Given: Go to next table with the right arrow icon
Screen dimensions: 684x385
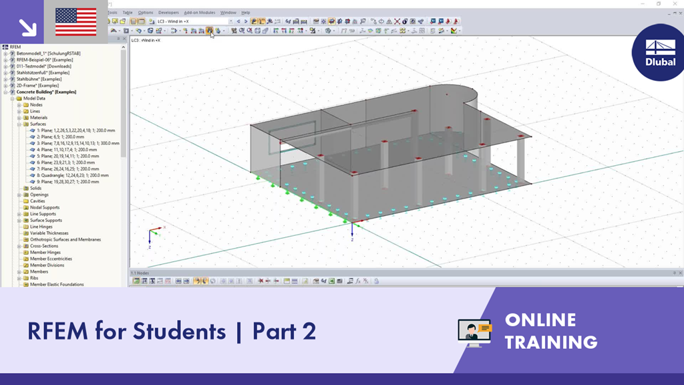Looking at the screenshot, I should 186,281.
